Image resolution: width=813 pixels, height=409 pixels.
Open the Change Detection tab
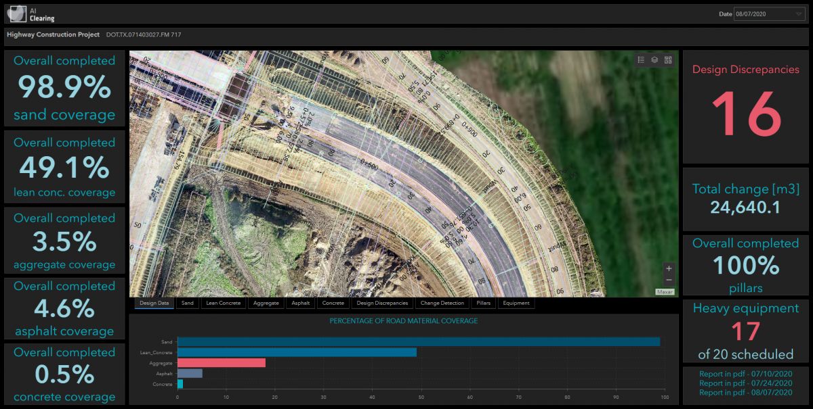[x=442, y=304]
